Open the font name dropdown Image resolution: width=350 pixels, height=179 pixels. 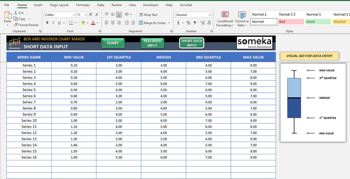(74, 15)
